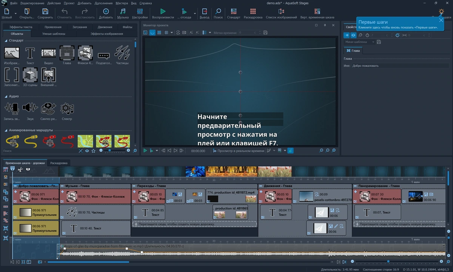The height and width of the screenshot is (272, 453).
Task: Toggle the eye filter in toolbox search bar
Action: (x=87, y=151)
